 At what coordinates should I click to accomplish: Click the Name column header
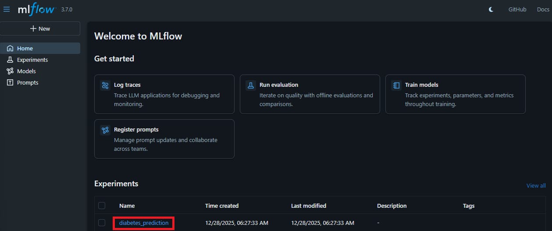click(x=127, y=206)
